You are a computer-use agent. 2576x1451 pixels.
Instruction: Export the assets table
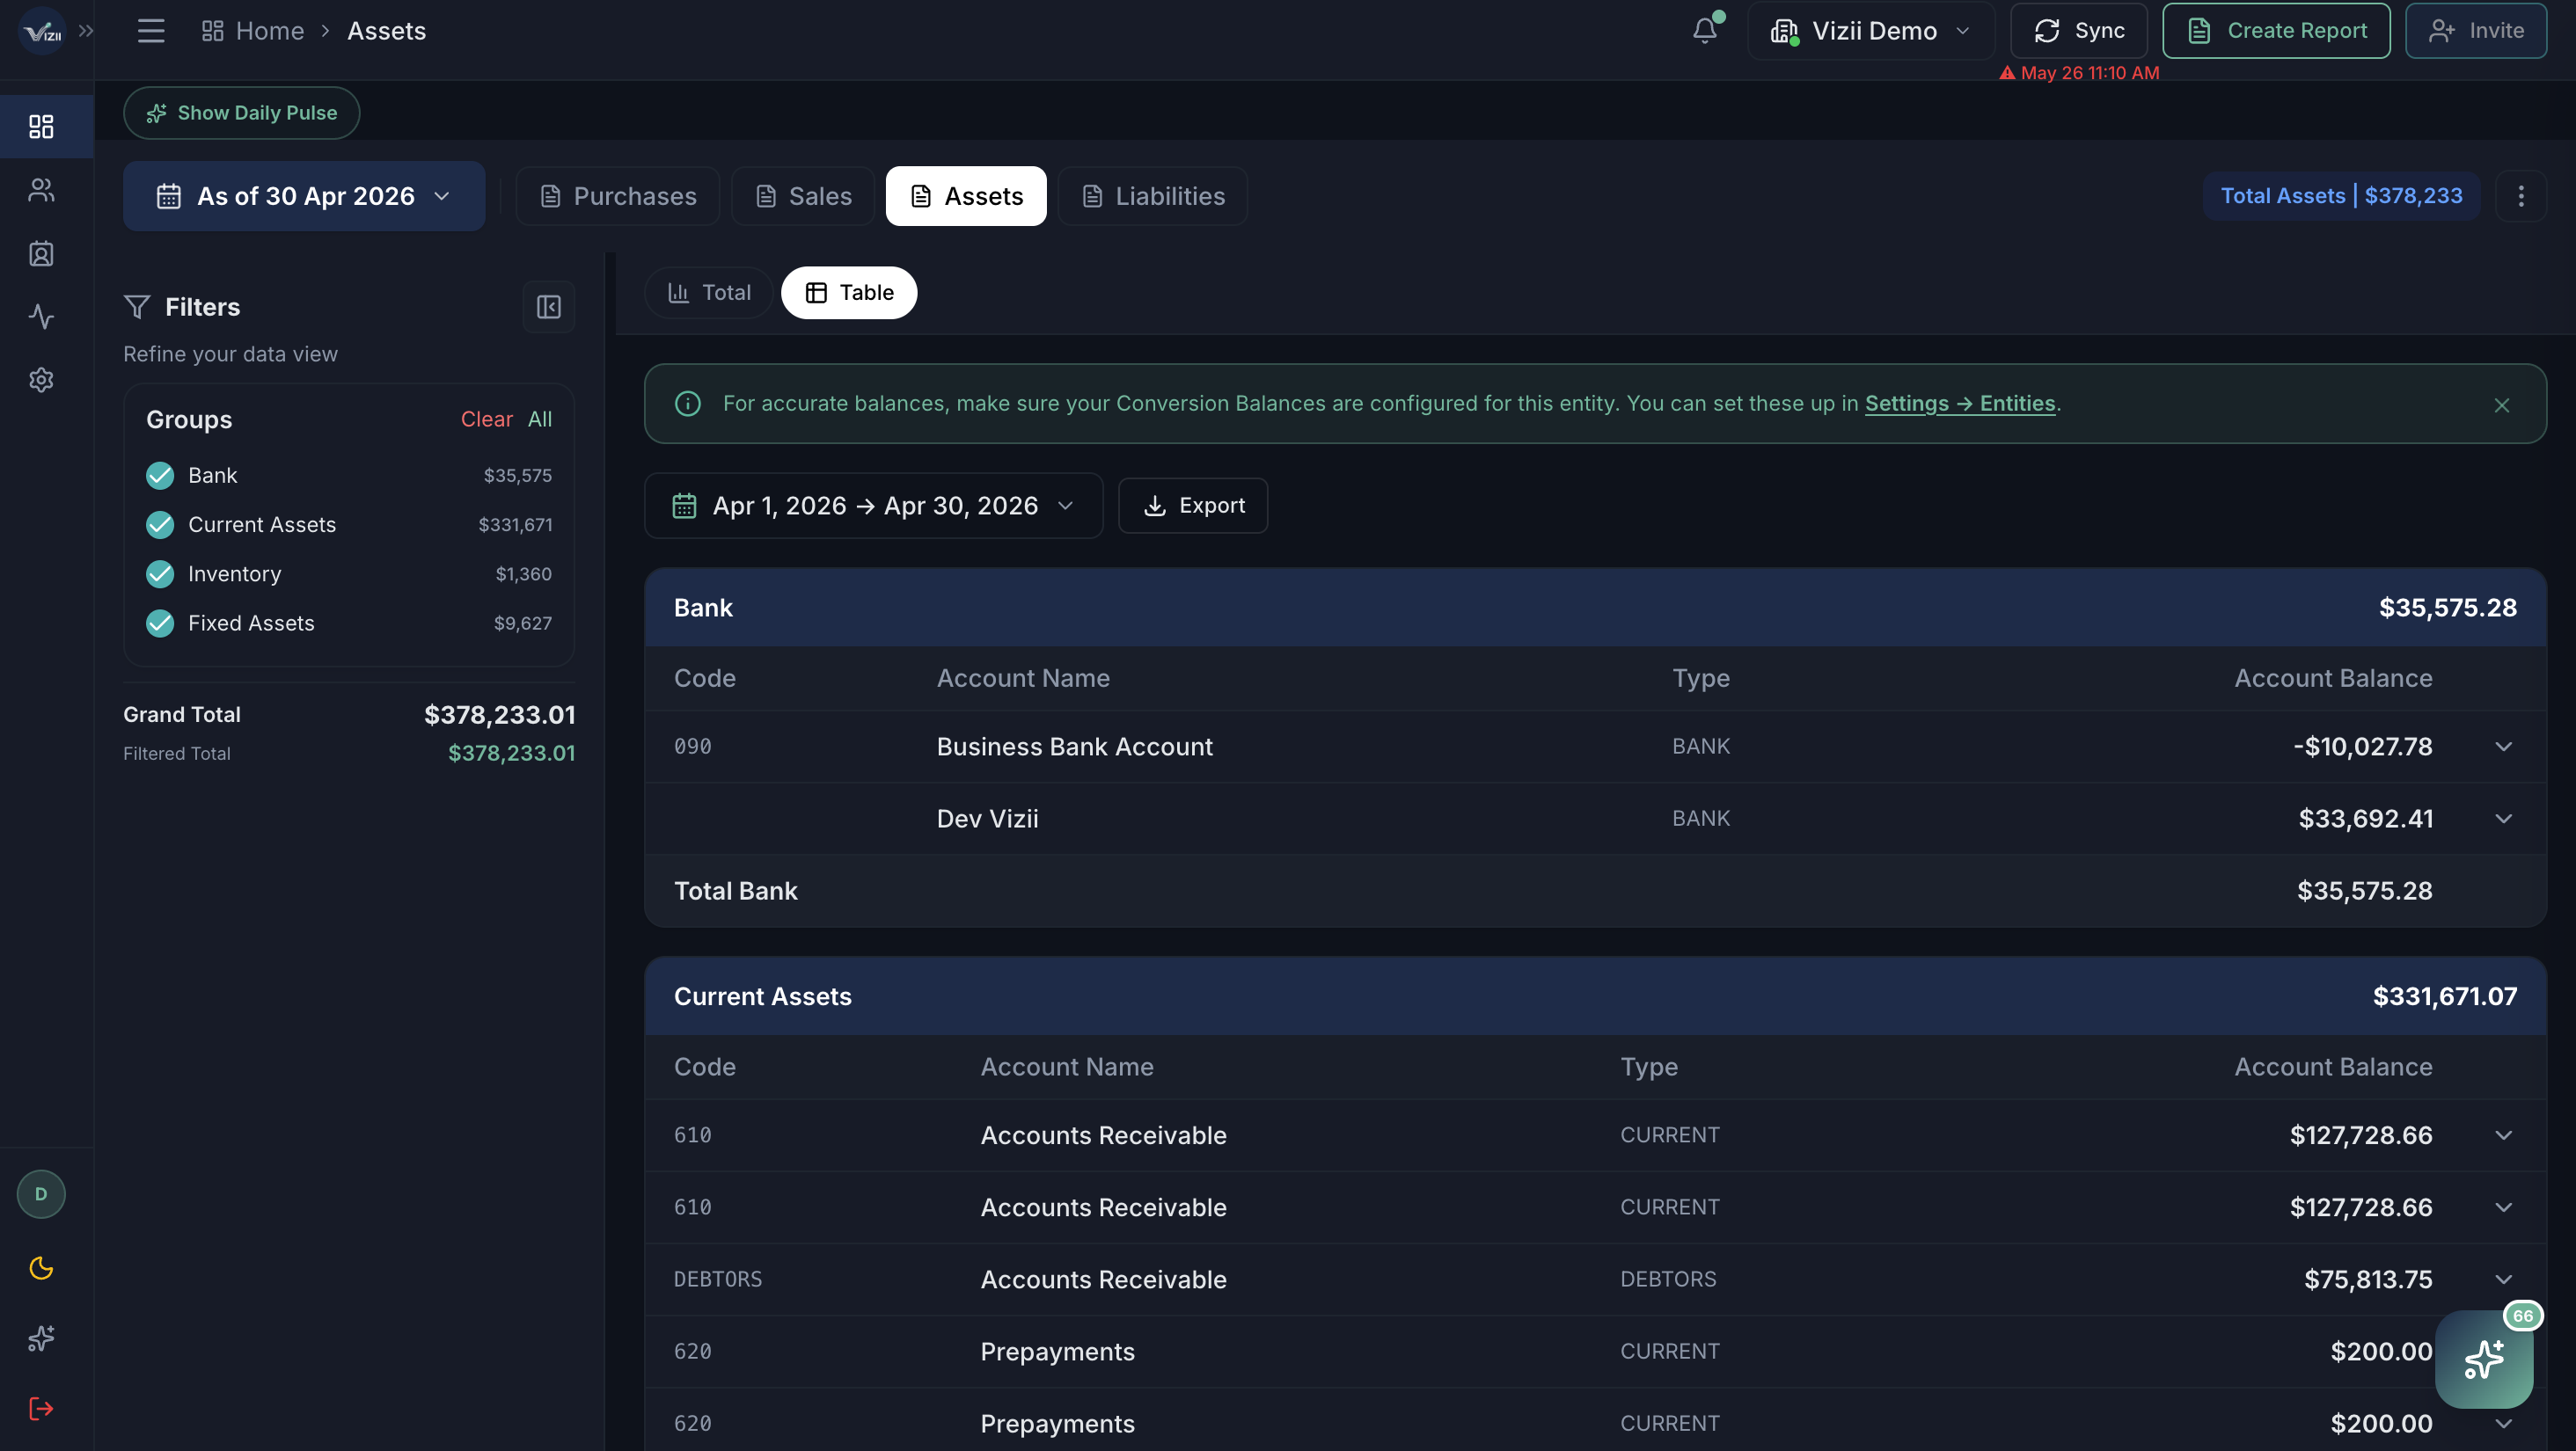coord(1193,506)
